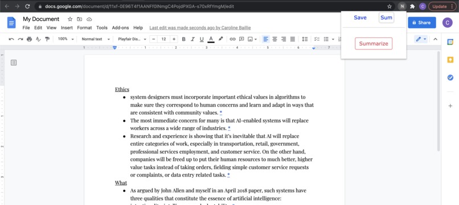Screen dimensions: 459x205
Task: Insert a checklist from the toolbar
Action: [x=317, y=39]
